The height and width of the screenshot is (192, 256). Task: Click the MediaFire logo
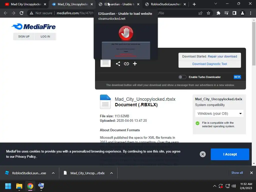pyautogui.click(x=33, y=26)
